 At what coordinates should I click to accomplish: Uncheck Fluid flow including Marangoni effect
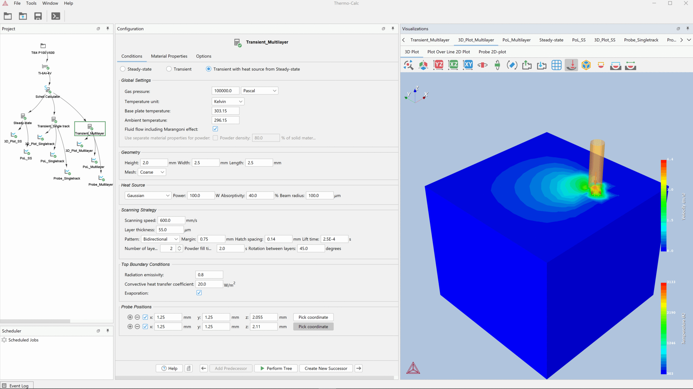(x=215, y=129)
